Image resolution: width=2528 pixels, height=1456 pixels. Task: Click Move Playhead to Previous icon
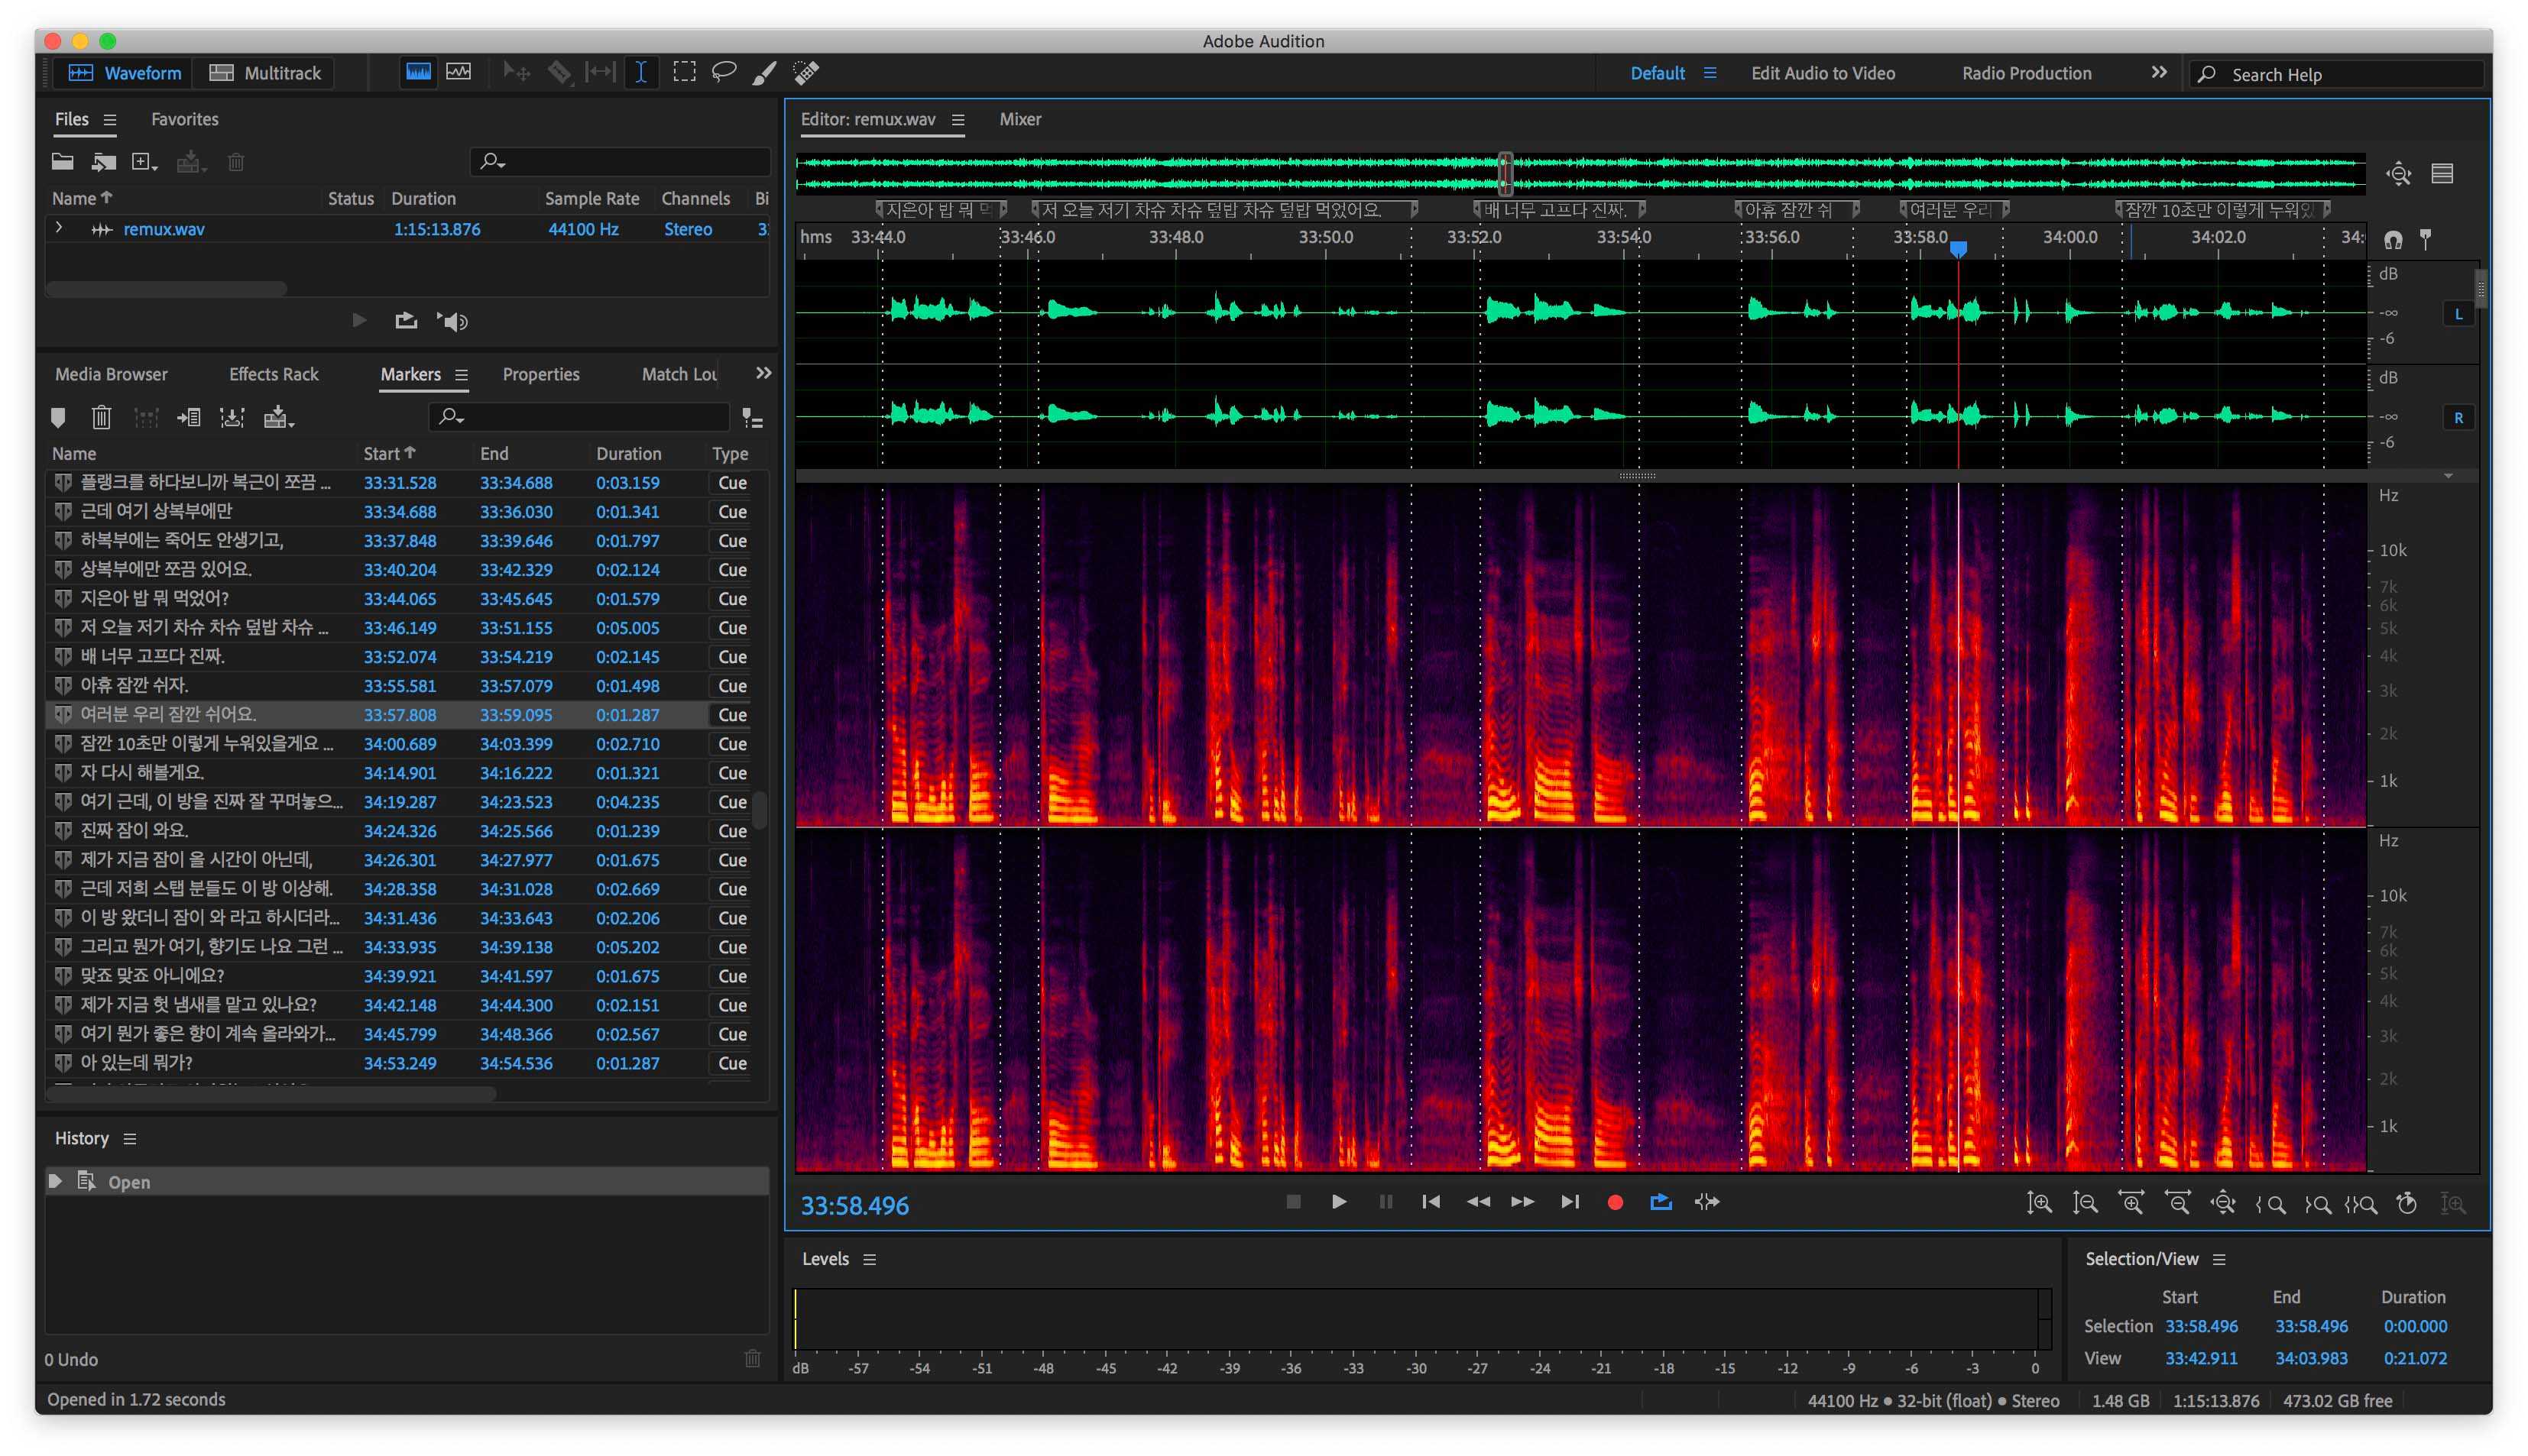(x=1431, y=1202)
